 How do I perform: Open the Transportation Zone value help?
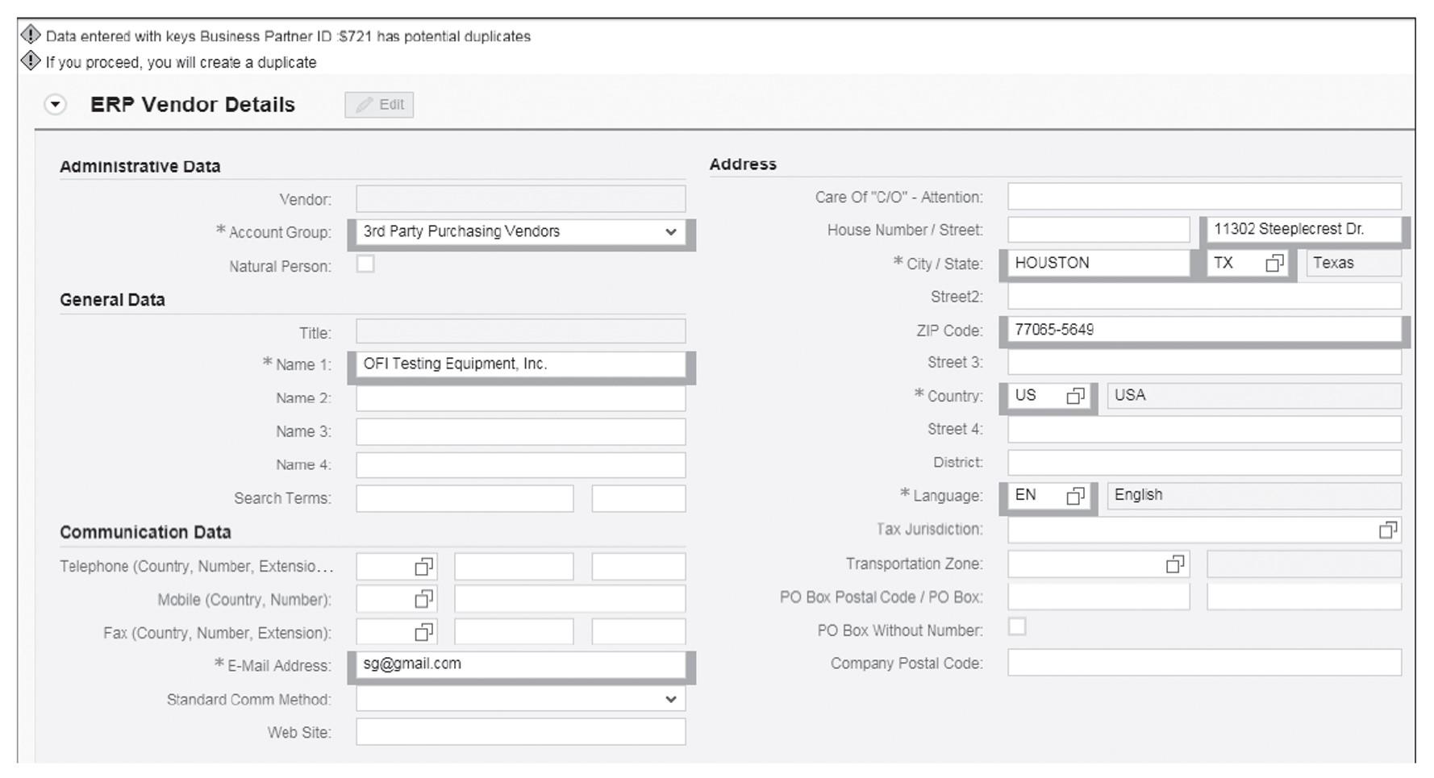1173,564
